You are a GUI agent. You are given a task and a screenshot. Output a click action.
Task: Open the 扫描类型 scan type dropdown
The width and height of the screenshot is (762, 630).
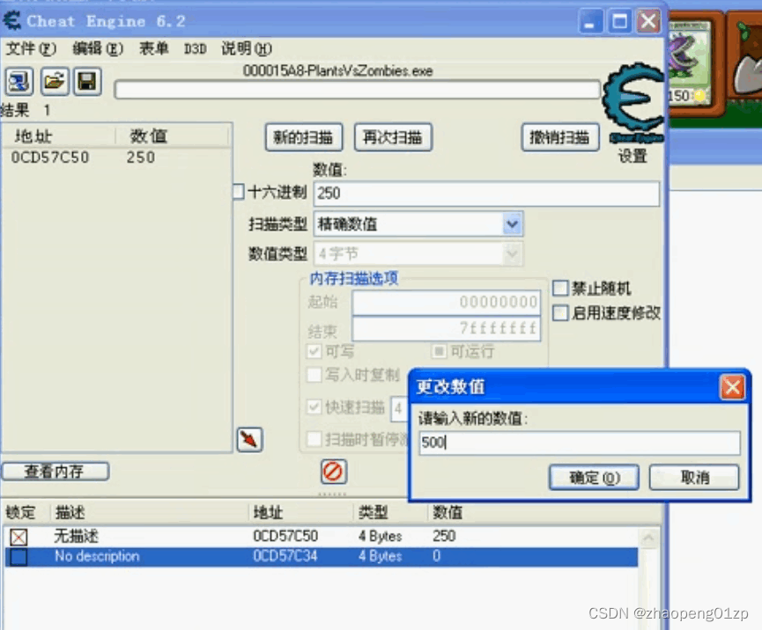point(511,224)
